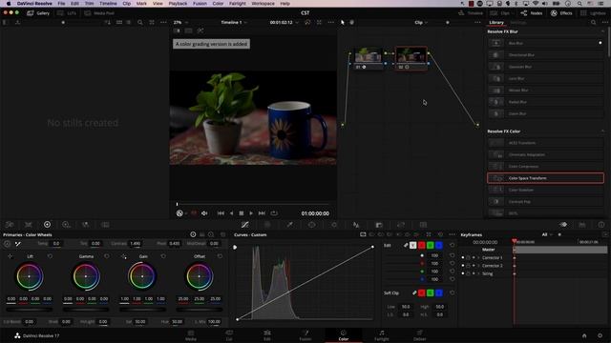This screenshot has width=611, height=343.
Task: Open the Fairlight menu in menu bar
Action: 238,4
